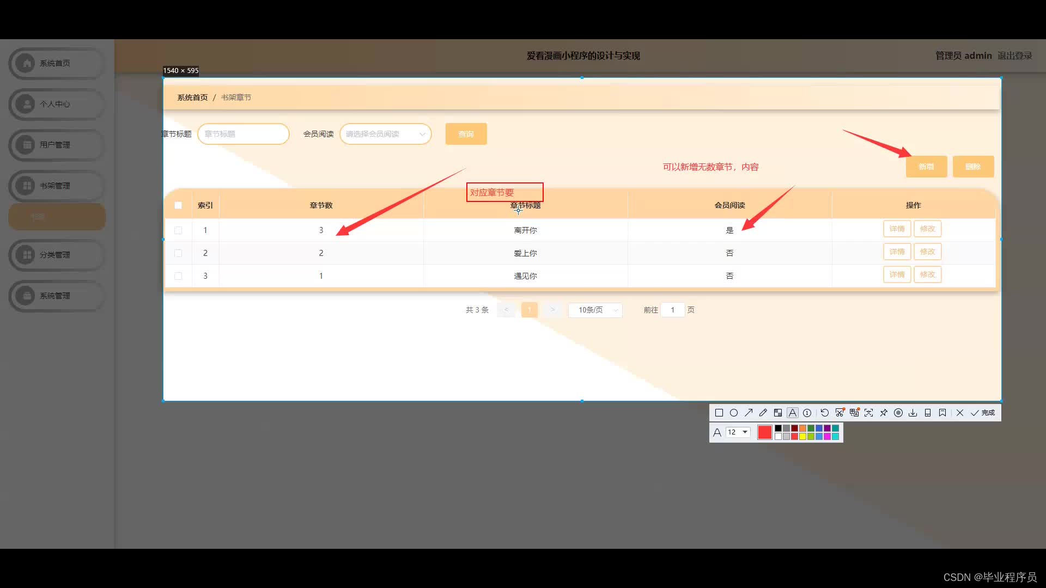This screenshot has width=1046, height=588.
Task: Focus the 章节标题 search input
Action: [x=244, y=134]
